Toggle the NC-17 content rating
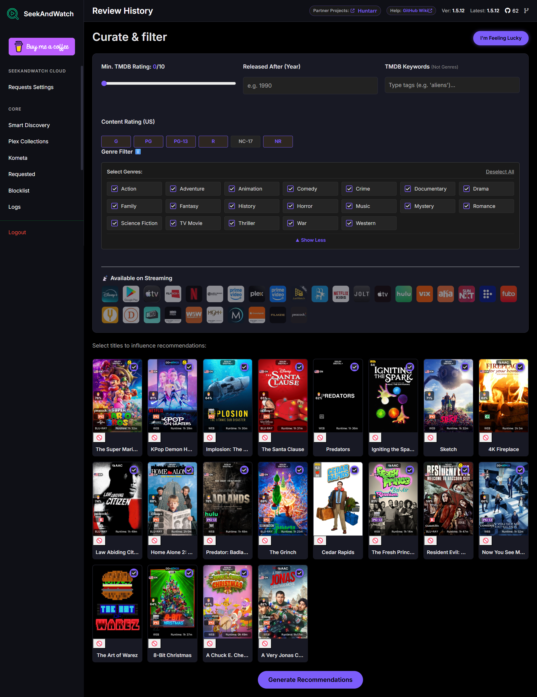537x697 pixels. pyautogui.click(x=245, y=141)
